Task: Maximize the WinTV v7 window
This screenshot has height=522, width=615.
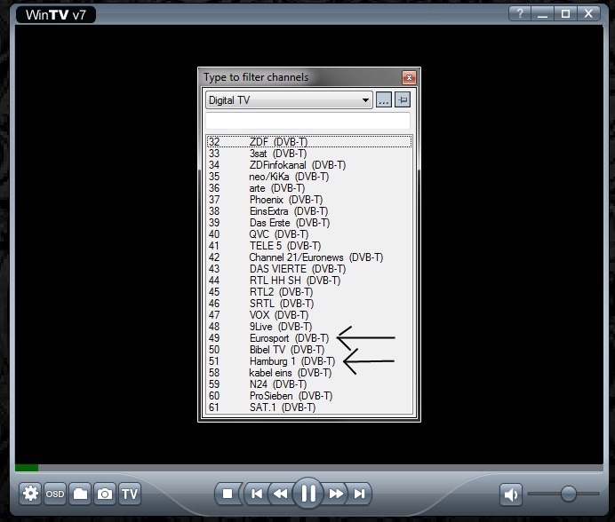Action: tap(565, 13)
